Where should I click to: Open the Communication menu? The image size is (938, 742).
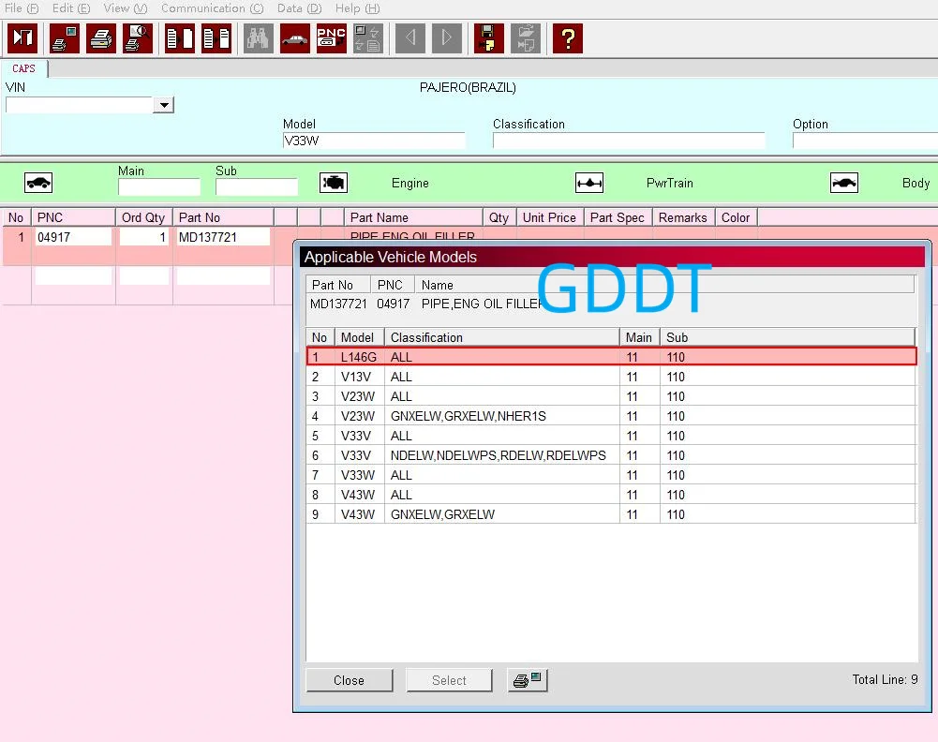[x=213, y=8]
